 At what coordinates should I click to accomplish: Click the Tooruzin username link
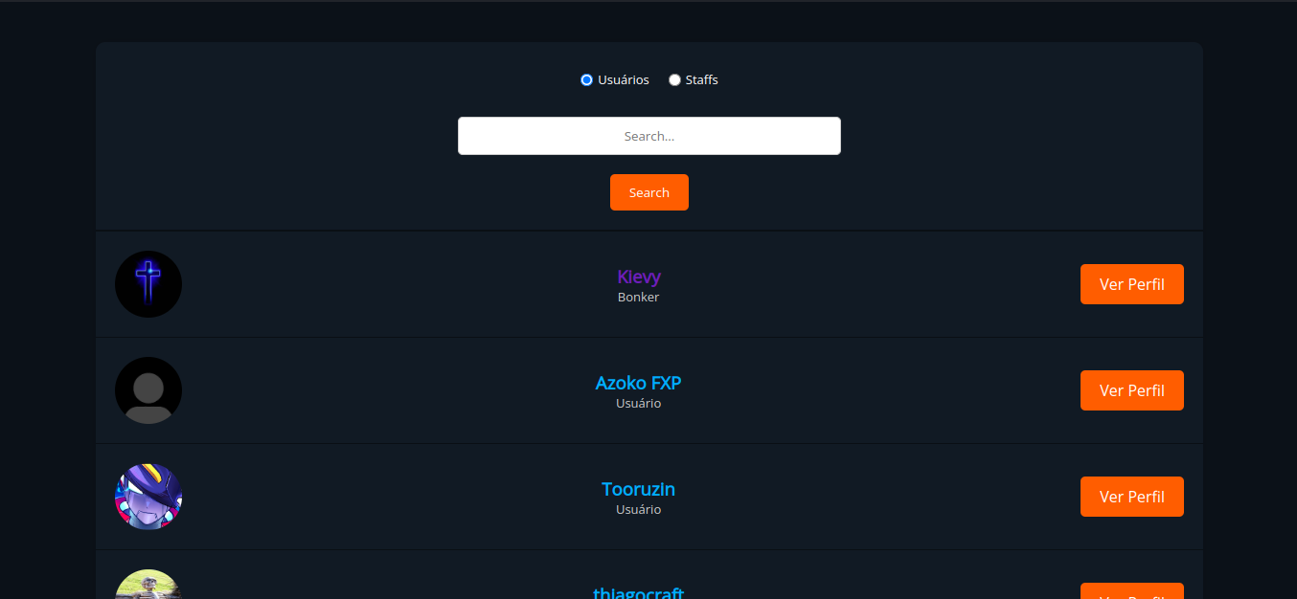click(639, 489)
